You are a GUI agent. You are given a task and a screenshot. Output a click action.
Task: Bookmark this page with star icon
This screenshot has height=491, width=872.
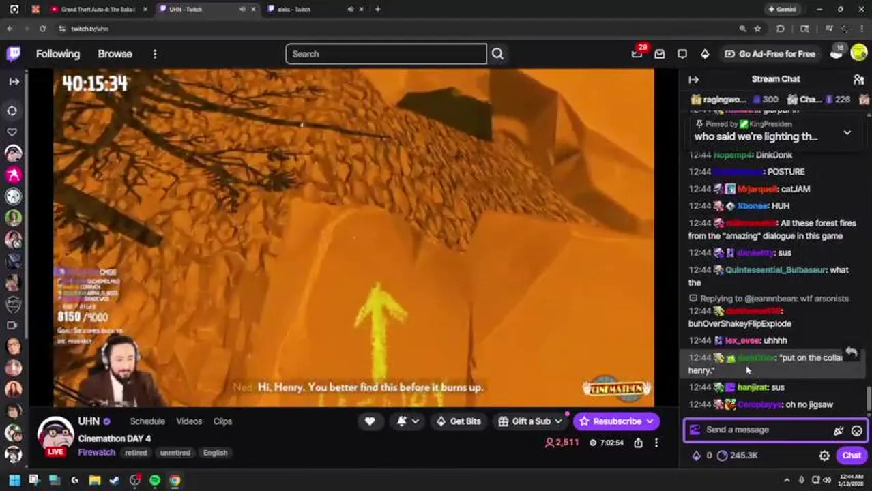pyautogui.click(x=757, y=29)
